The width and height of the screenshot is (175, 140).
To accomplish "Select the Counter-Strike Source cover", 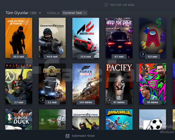I will 52,38.
